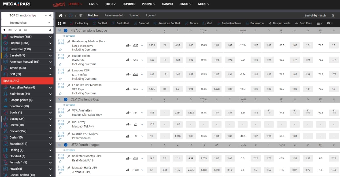The width and height of the screenshot is (340, 177).
Task: Click the sidebar Filter text field
Action: coord(10,30)
